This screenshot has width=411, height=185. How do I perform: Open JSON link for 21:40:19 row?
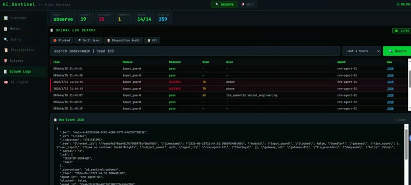pyautogui.click(x=390, y=109)
